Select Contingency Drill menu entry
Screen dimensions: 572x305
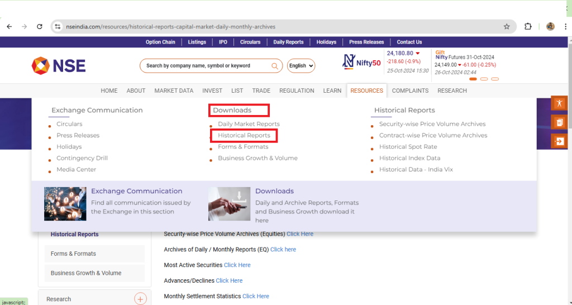82,158
